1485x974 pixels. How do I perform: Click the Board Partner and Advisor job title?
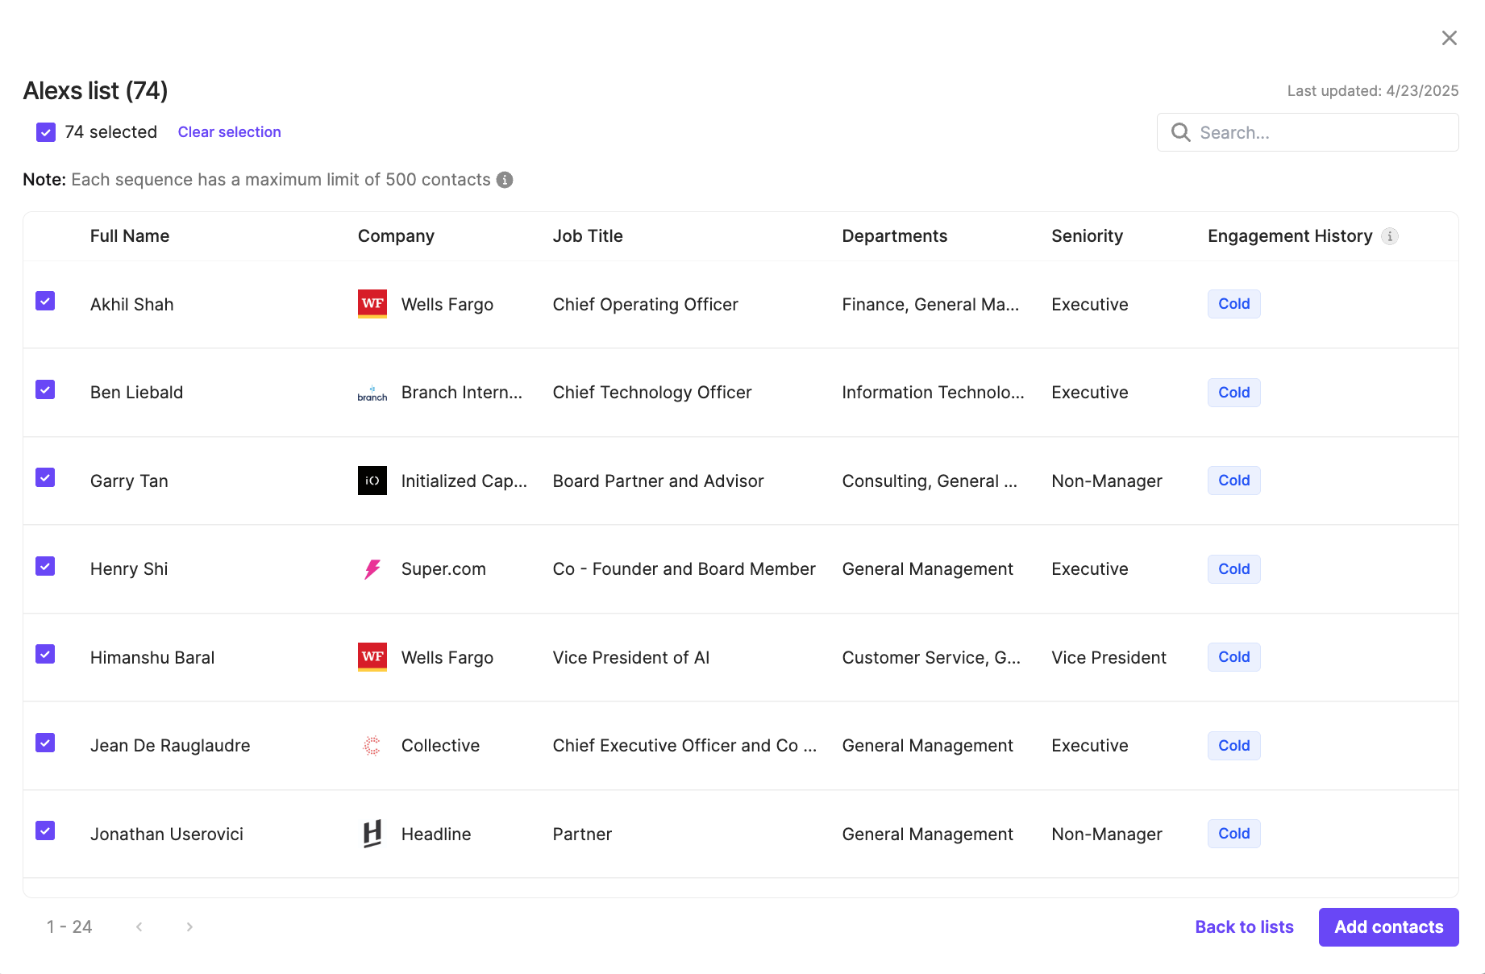pyautogui.click(x=658, y=481)
